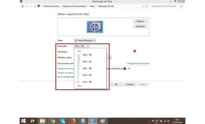205x124 pixels.
Task: Click the network signal tray icon
Action: coord(165,121)
